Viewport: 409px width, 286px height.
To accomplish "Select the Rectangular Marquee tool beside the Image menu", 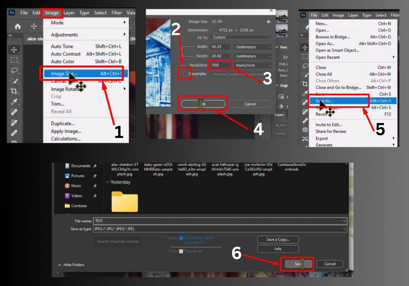I will pos(14,60).
